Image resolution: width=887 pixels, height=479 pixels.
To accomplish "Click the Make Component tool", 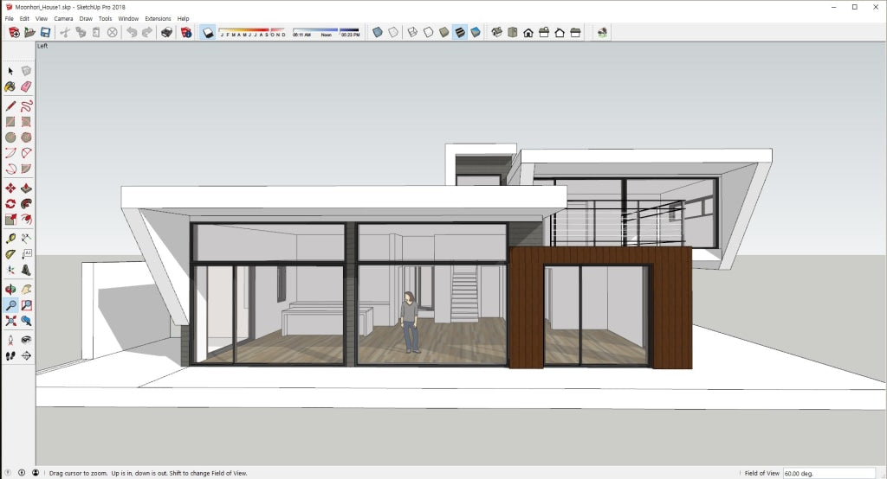I will (26, 71).
